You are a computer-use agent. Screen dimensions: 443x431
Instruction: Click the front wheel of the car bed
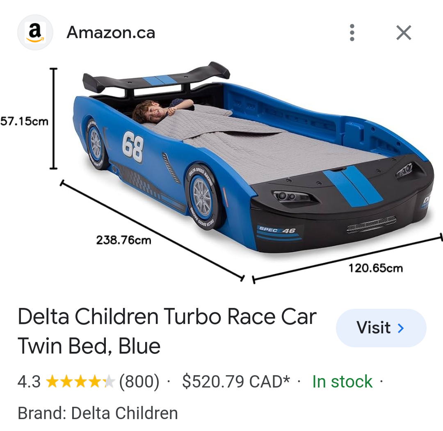coord(202,197)
